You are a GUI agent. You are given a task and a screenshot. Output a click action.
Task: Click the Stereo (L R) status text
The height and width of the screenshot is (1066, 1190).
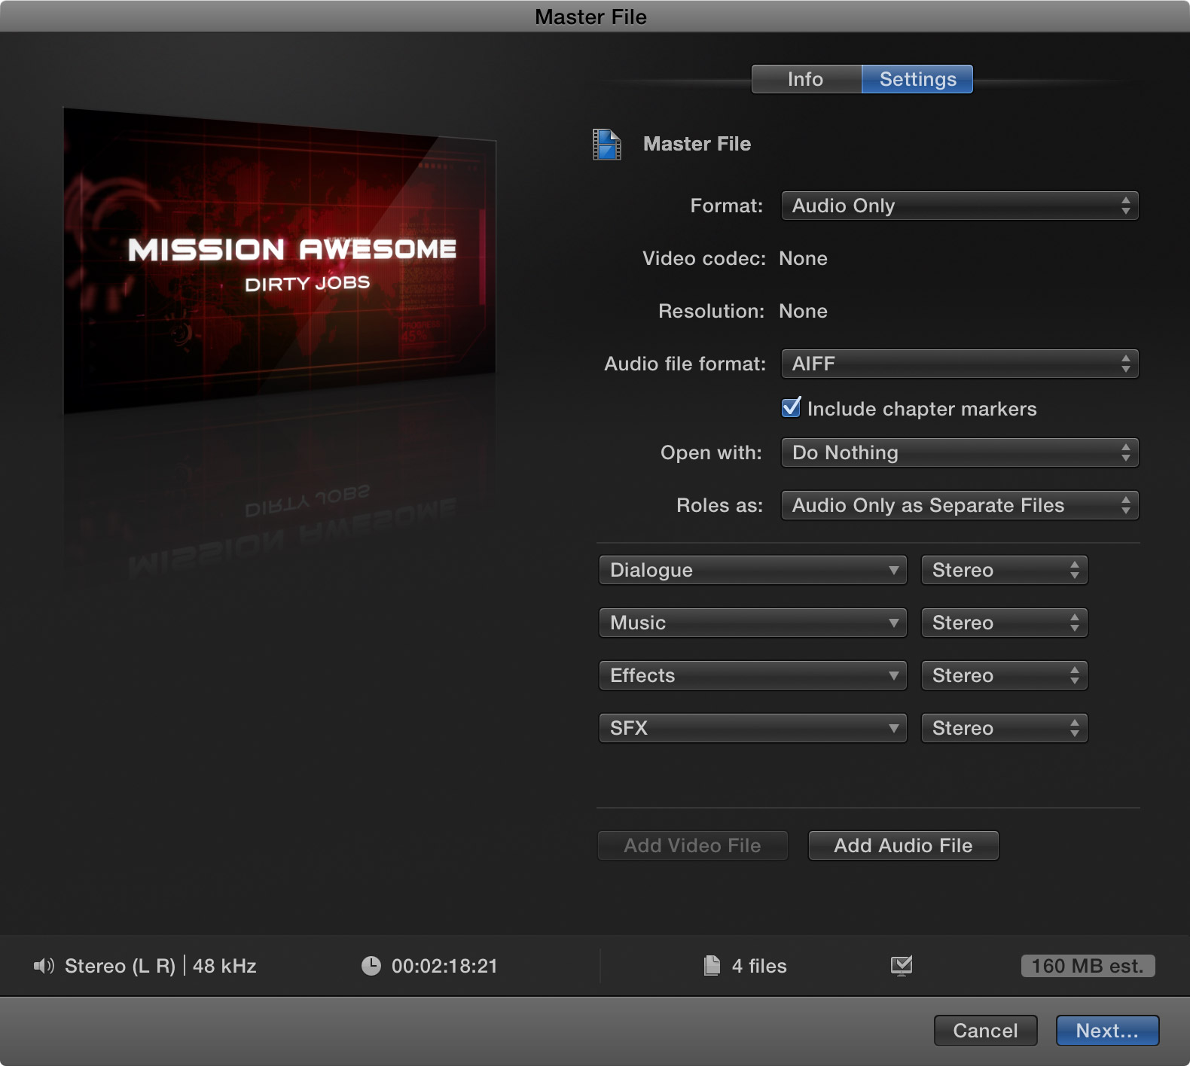120,966
